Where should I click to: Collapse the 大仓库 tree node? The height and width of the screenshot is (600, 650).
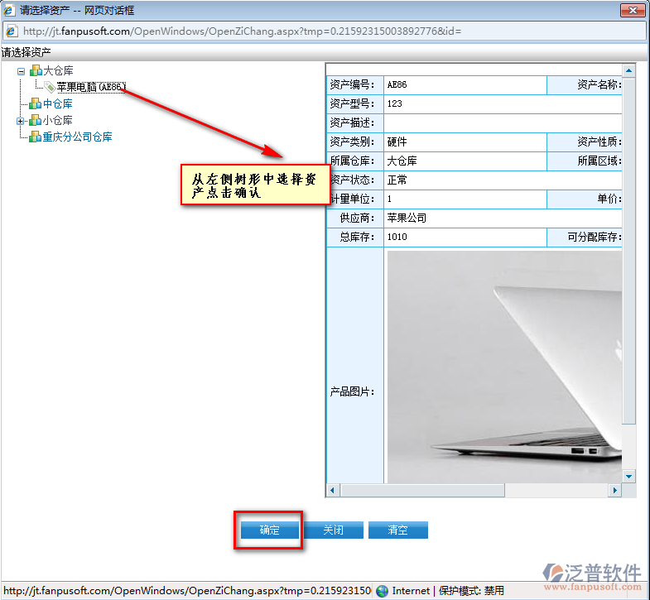pos(22,71)
